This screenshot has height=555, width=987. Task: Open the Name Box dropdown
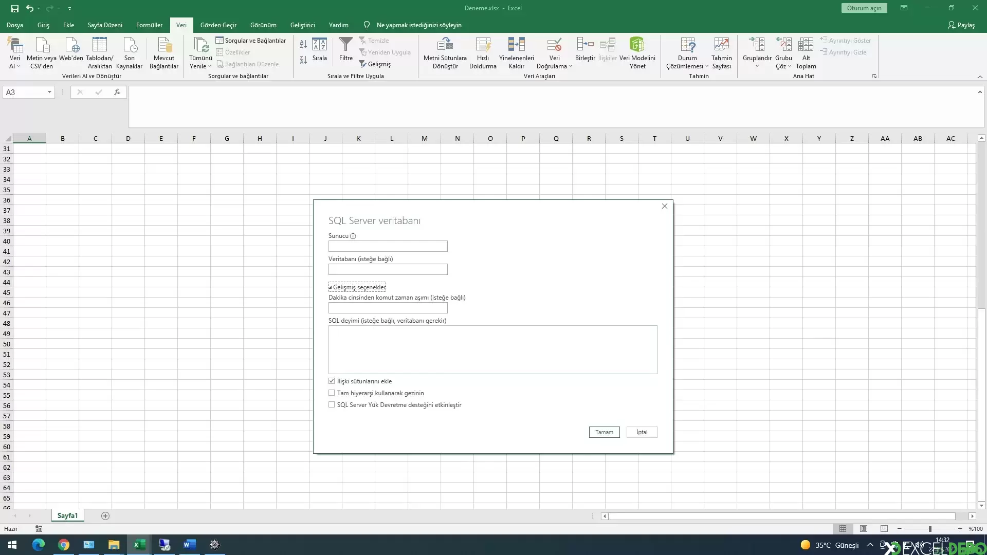coord(49,92)
